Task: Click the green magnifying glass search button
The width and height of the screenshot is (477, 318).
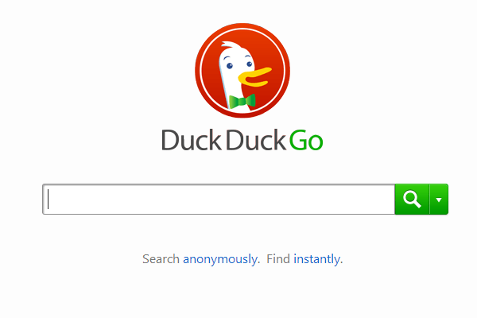Action: tap(412, 200)
